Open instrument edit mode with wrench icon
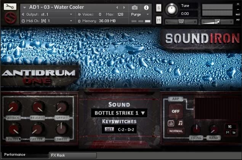The image size is (242, 160). coord(10,7)
